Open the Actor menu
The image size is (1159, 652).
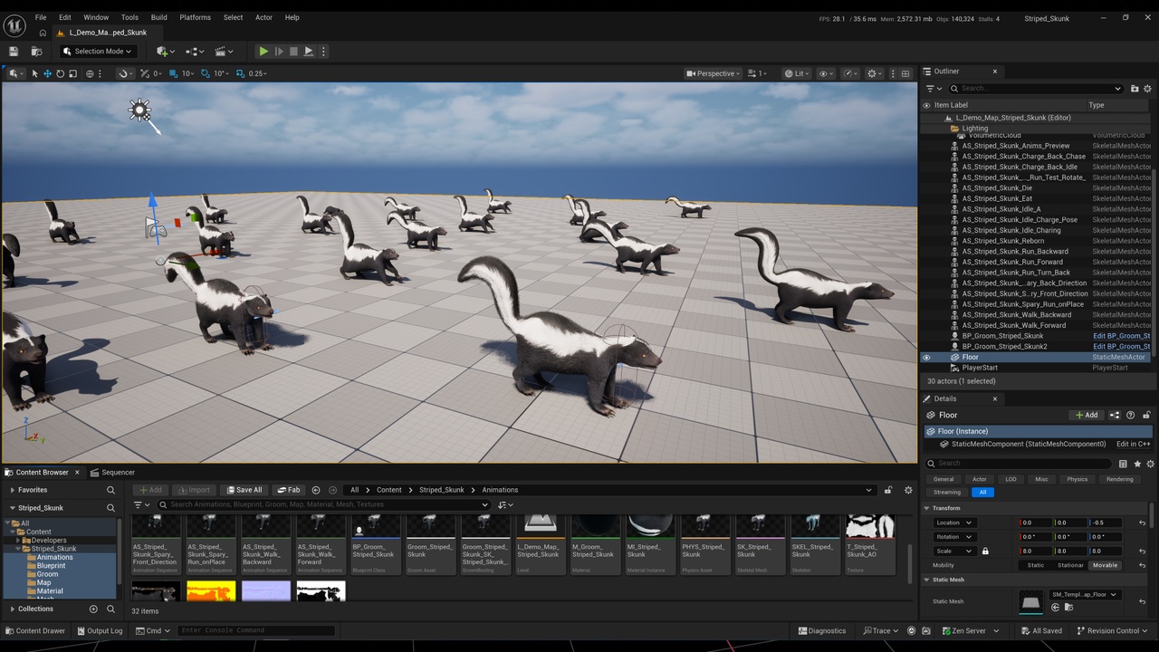pos(263,17)
